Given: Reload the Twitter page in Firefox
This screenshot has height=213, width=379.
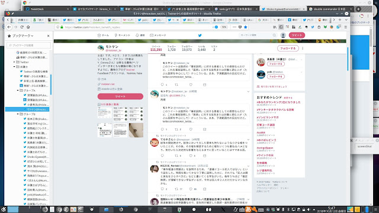Looking at the screenshot, I should click(22, 27).
